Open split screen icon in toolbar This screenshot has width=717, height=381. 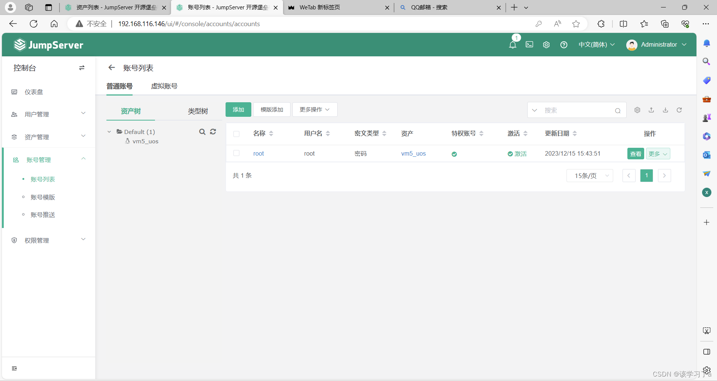623,24
